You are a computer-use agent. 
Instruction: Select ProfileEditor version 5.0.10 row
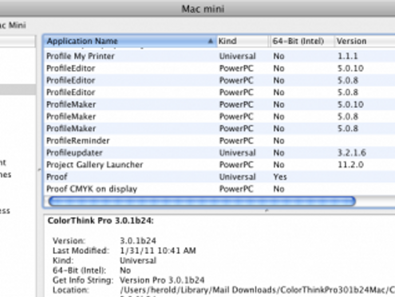click(219, 68)
